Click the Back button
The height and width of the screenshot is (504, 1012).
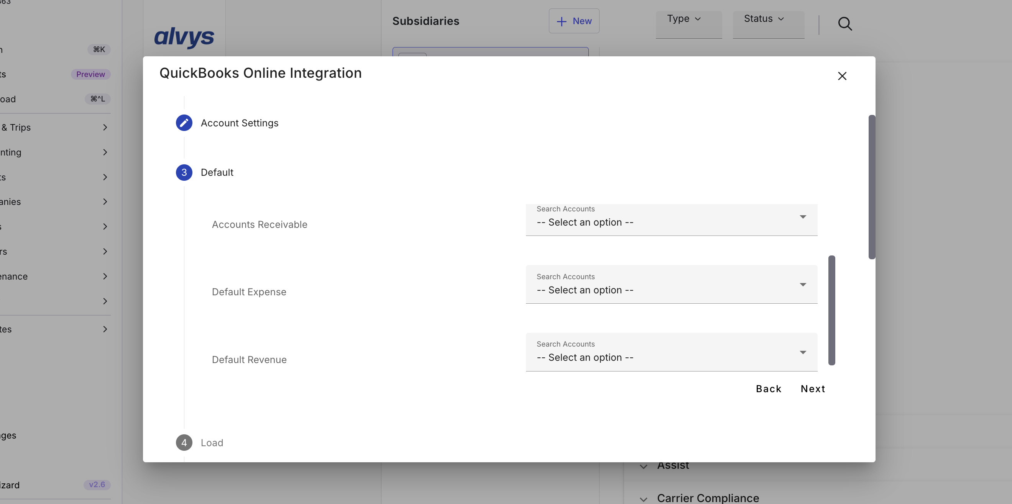click(x=769, y=389)
